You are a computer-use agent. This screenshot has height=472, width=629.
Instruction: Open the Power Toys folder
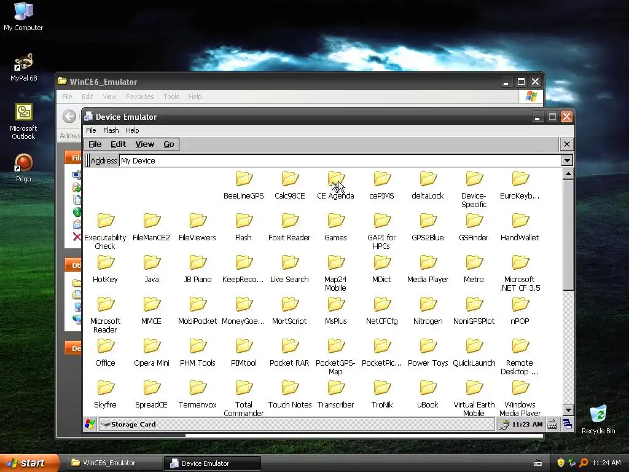click(x=428, y=352)
